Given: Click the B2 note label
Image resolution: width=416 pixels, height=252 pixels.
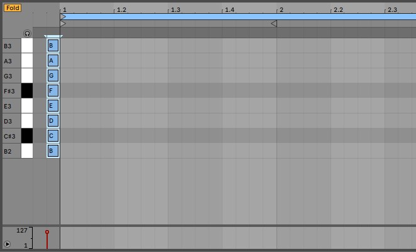Looking at the screenshot, I should (8, 152).
